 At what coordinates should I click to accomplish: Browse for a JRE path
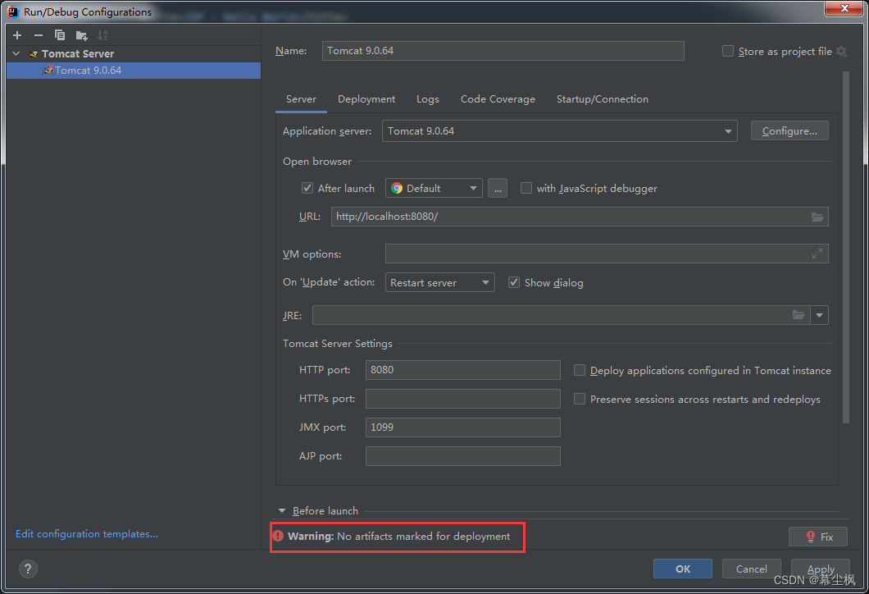(x=798, y=315)
